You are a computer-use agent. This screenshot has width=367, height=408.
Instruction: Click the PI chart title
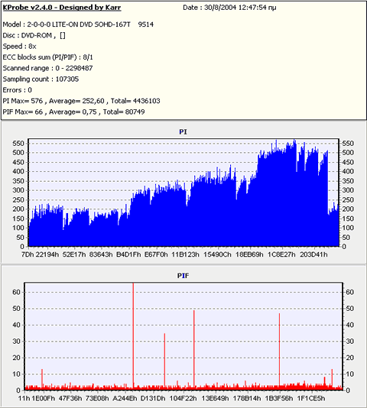click(x=183, y=132)
